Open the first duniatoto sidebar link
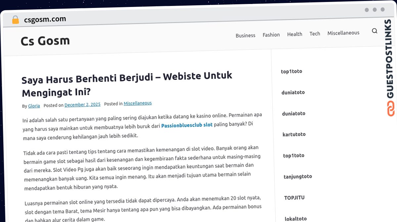 tap(293, 92)
